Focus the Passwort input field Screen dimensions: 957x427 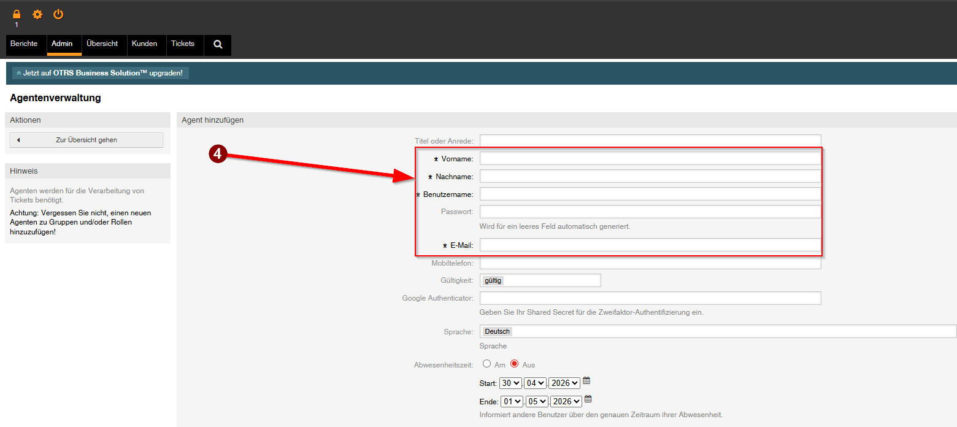click(650, 212)
